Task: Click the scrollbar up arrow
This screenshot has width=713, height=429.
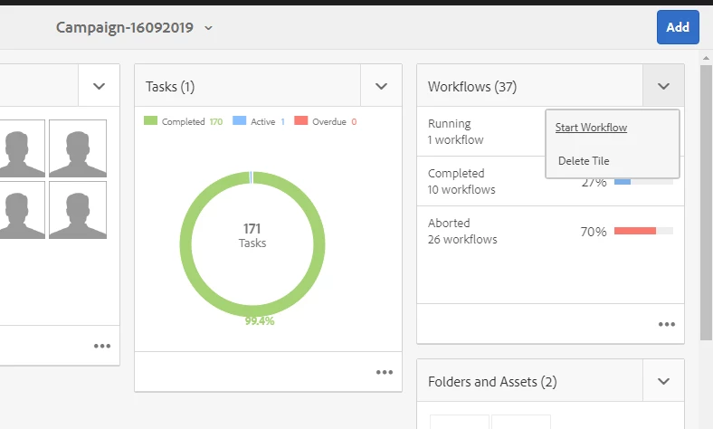Action: [x=706, y=58]
